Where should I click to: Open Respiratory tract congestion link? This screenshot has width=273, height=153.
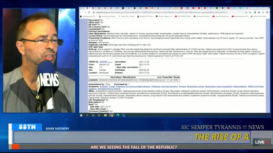coord(219,87)
